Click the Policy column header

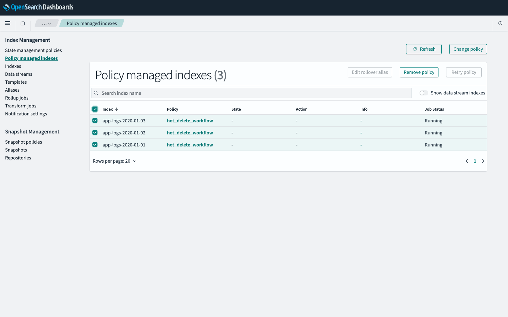[x=172, y=109]
